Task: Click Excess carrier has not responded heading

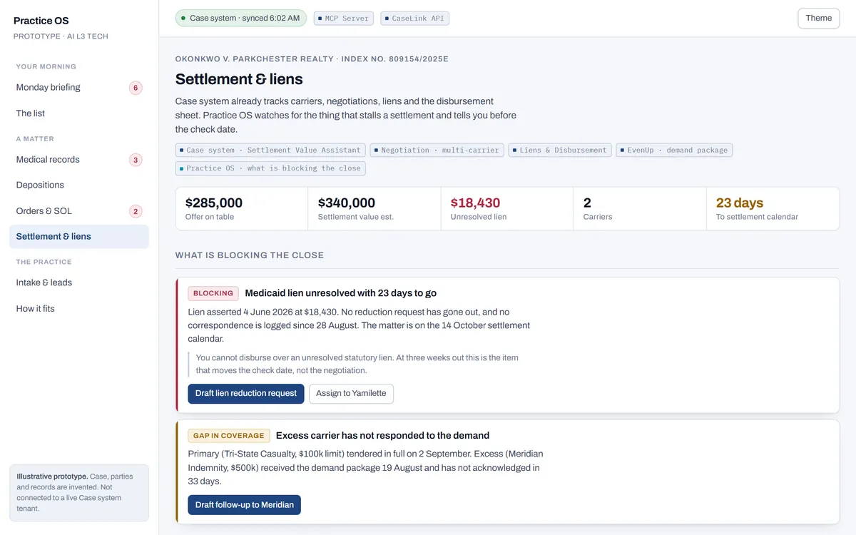Action: 382,436
